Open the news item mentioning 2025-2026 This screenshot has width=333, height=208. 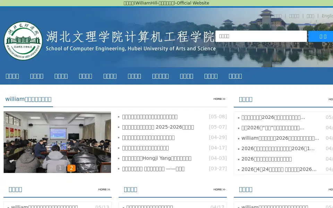(158, 127)
